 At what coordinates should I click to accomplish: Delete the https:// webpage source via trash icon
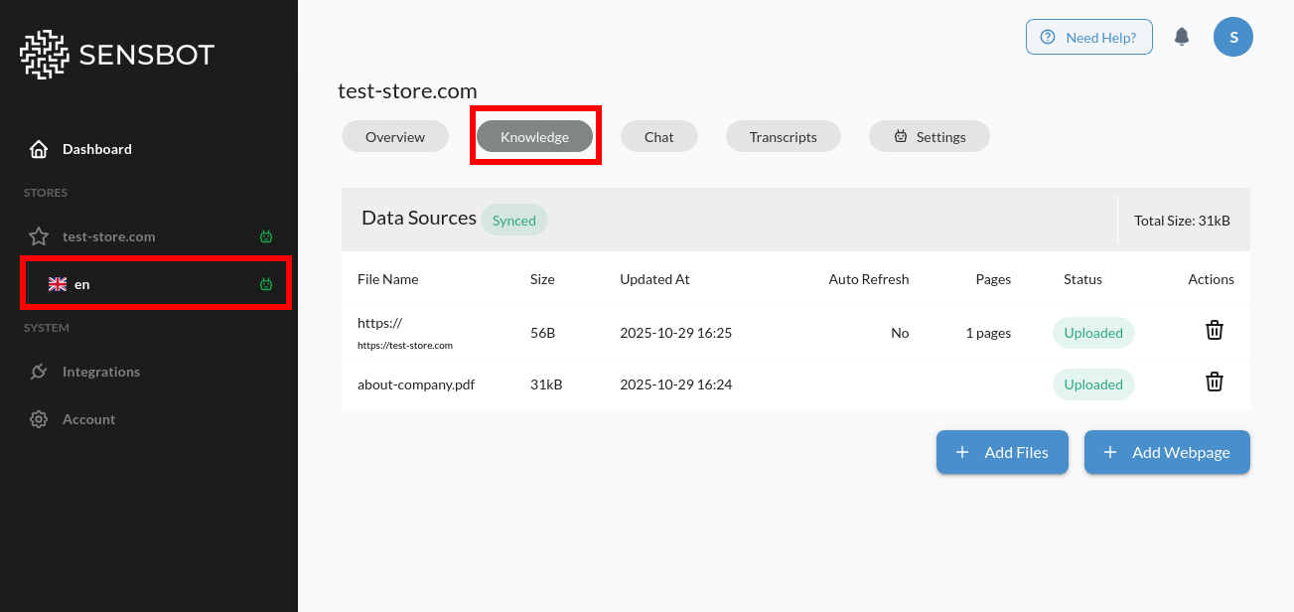pyautogui.click(x=1214, y=329)
